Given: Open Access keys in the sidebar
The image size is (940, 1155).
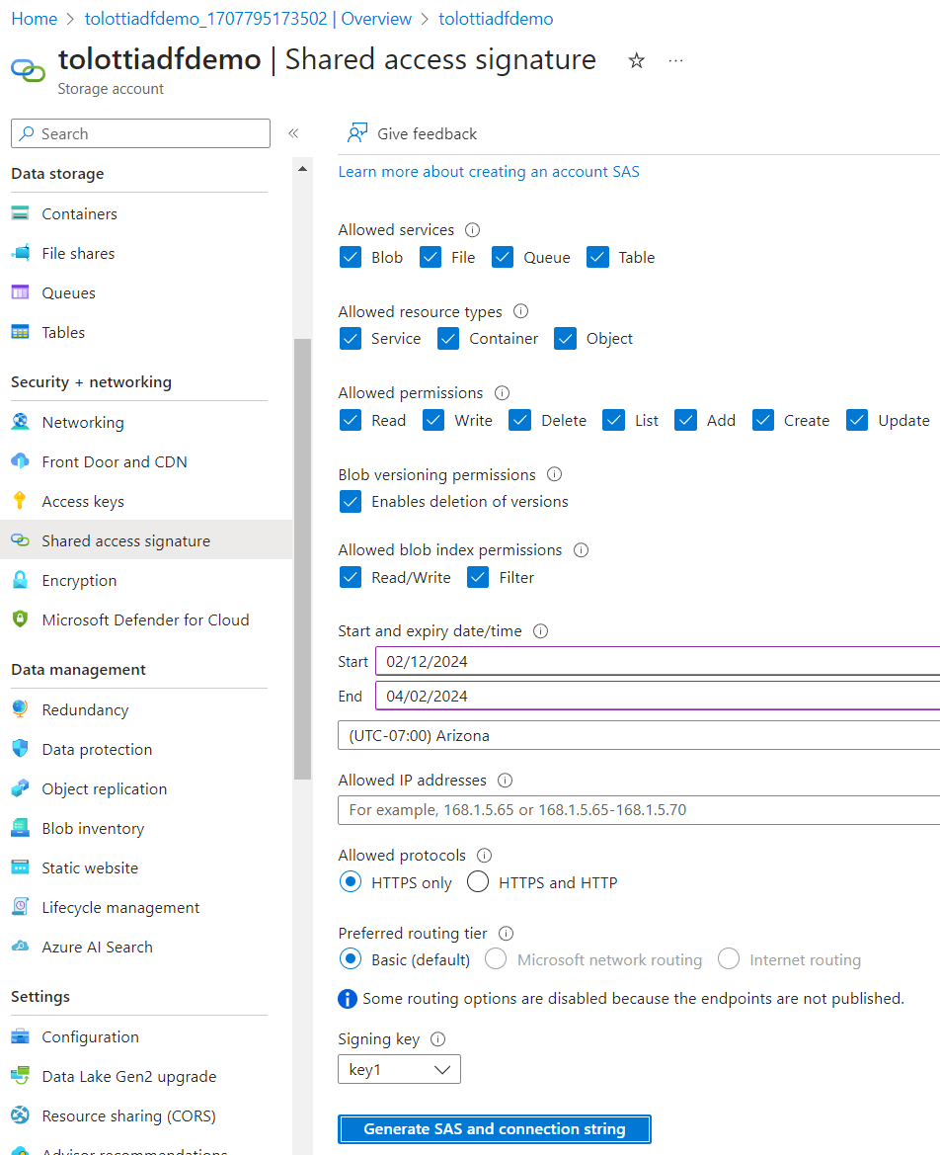Looking at the screenshot, I should [83, 502].
